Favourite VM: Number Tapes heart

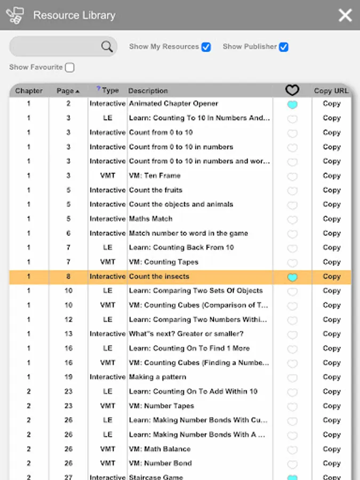(x=292, y=406)
